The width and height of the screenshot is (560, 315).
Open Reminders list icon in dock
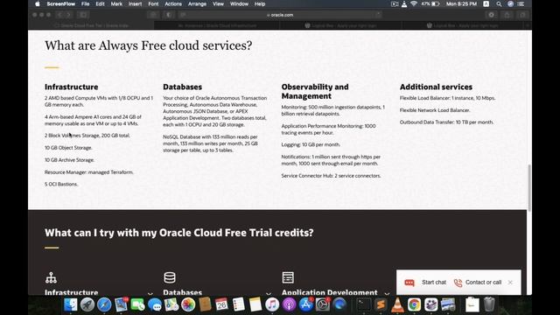[x=239, y=304]
